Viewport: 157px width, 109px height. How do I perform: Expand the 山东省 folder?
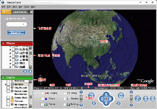(10, 53)
